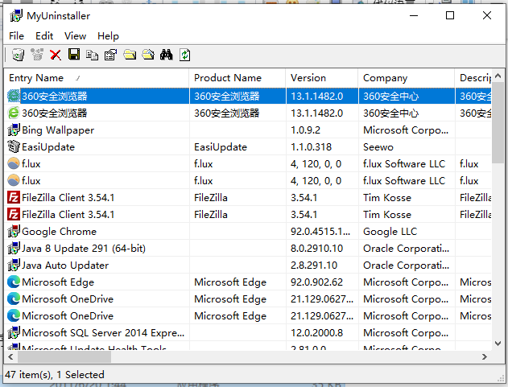Image resolution: width=508 pixels, height=387 pixels.
Task: Open the File menu
Action: pos(17,35)
